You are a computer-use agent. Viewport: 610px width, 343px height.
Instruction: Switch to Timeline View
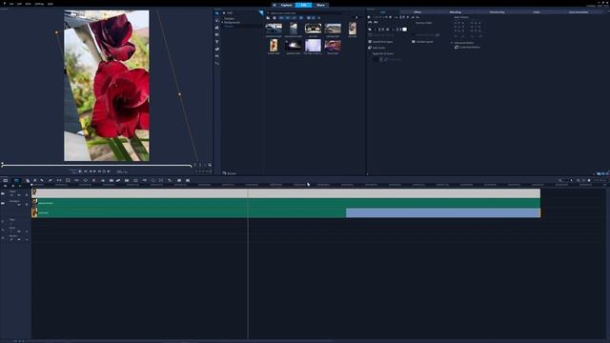[x=16, y=180]
